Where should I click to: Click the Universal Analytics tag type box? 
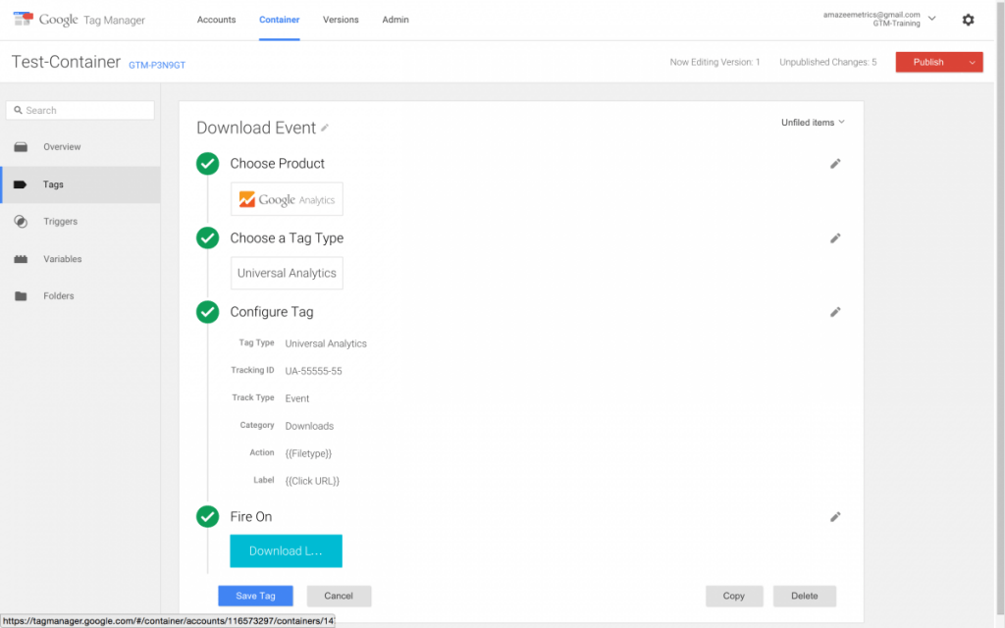pyautogui.click(x=287, y=273)
